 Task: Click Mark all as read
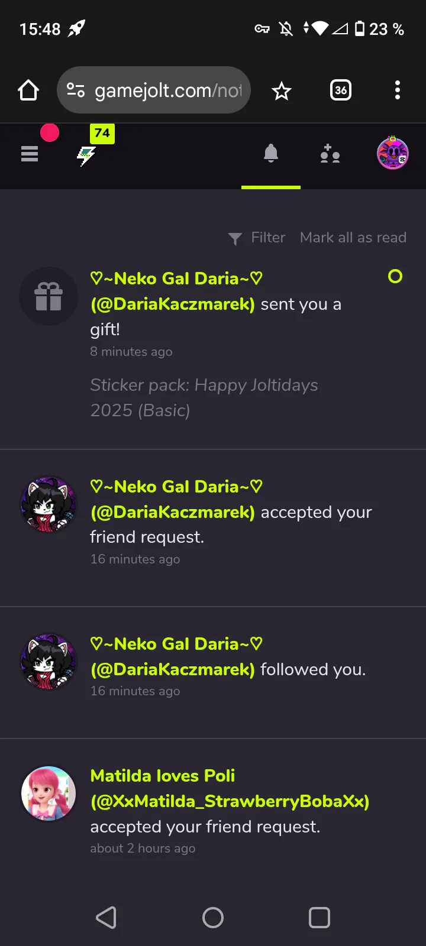(x=353, y=238)
